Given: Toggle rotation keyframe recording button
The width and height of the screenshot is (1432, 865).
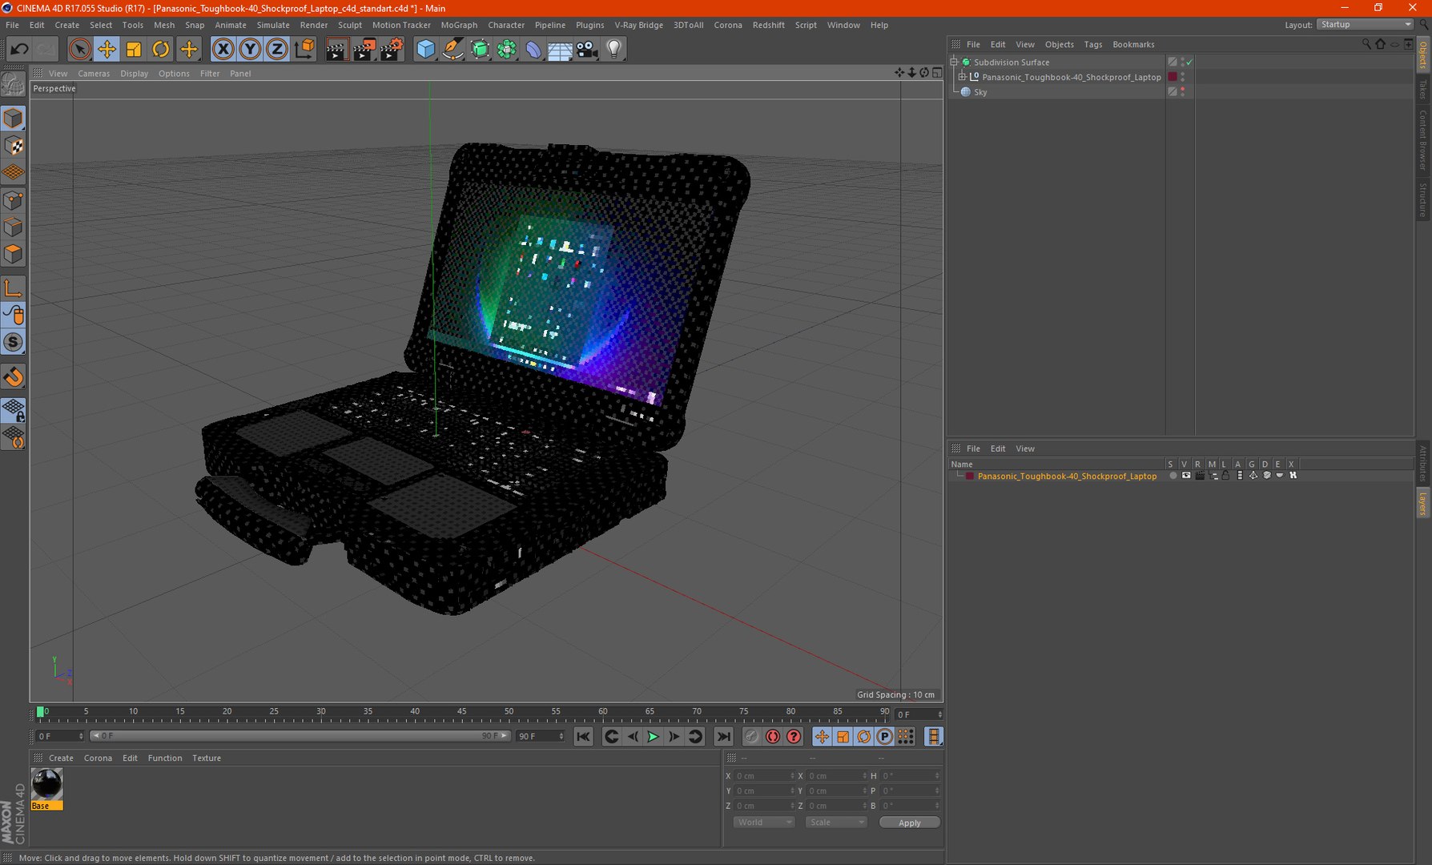Looking at the screenshot, I should tap(863, 737).
